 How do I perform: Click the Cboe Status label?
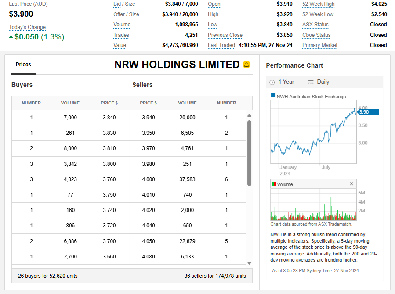(x=316, y=35)
